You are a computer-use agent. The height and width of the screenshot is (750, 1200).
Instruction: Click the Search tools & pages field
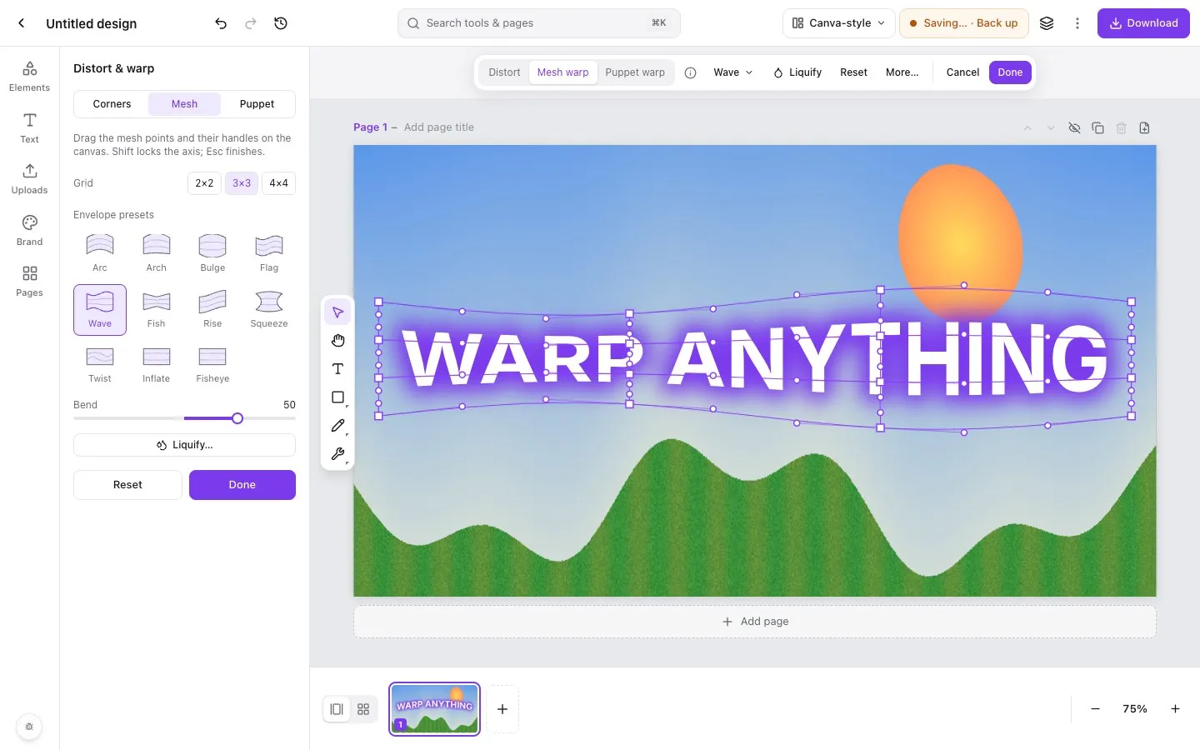click(539, 23)
